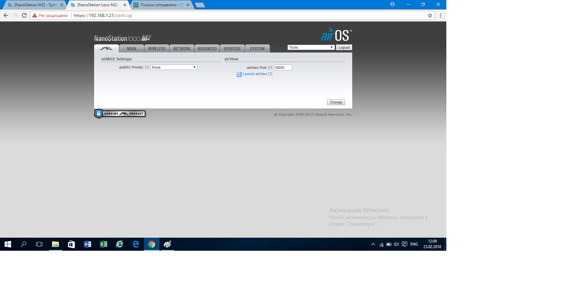Image resolution: width=562 pixels, height=286 pixels.
Task: Click Chrome icon in taskbar
Action: (152, 244)
